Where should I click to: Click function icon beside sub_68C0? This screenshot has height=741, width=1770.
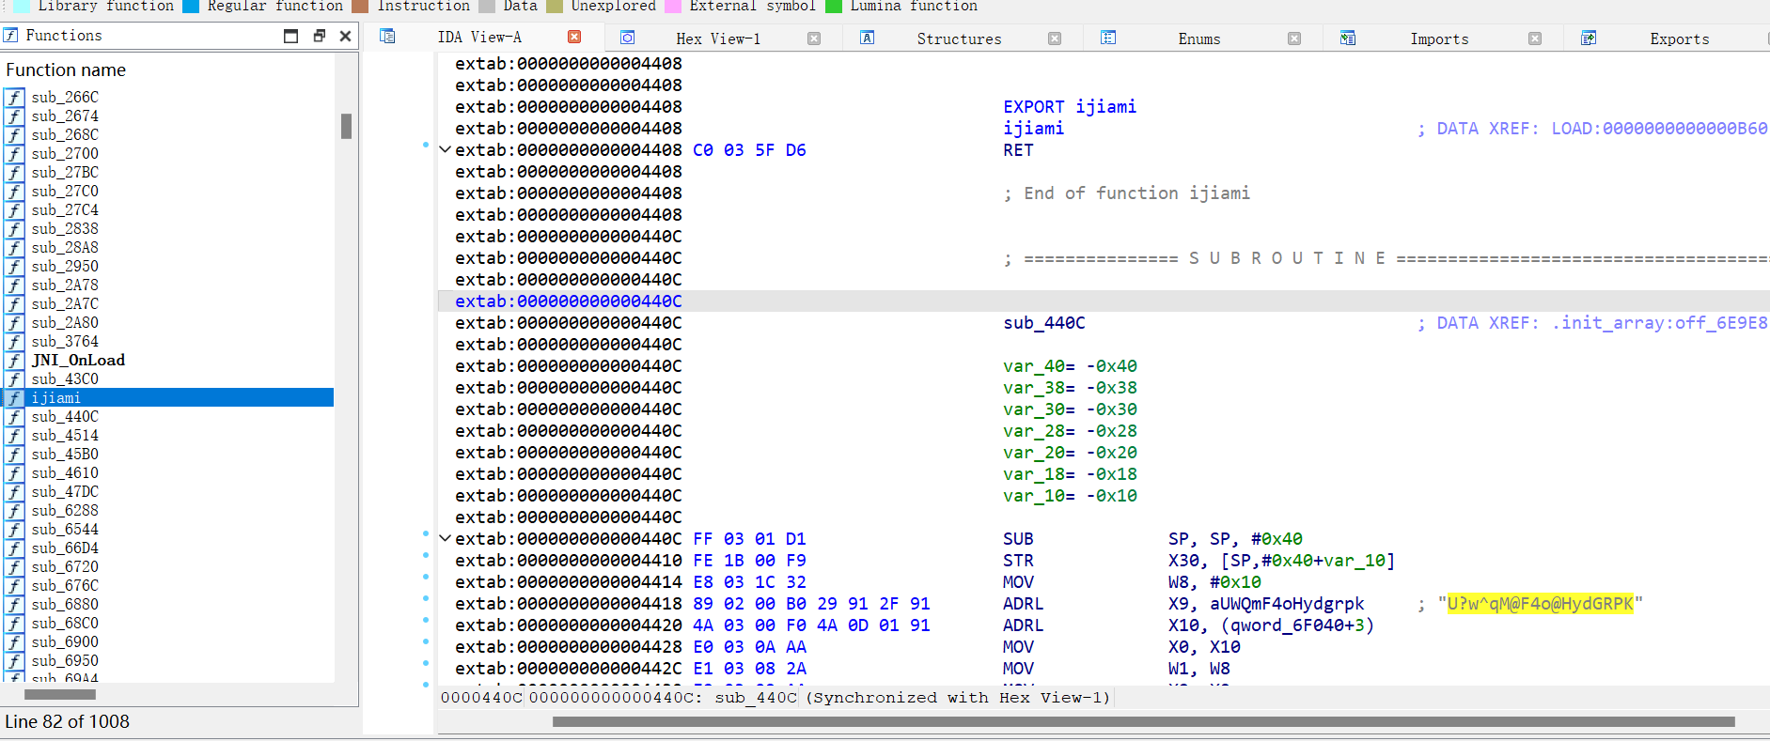(14, 624)
